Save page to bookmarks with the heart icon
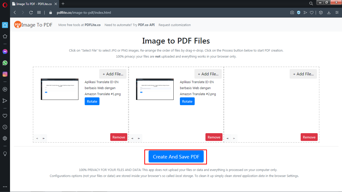Screen dimensions: 342x192 click(311, 12)
